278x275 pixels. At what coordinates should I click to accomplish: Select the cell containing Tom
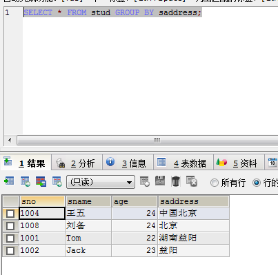pos(88,238)
